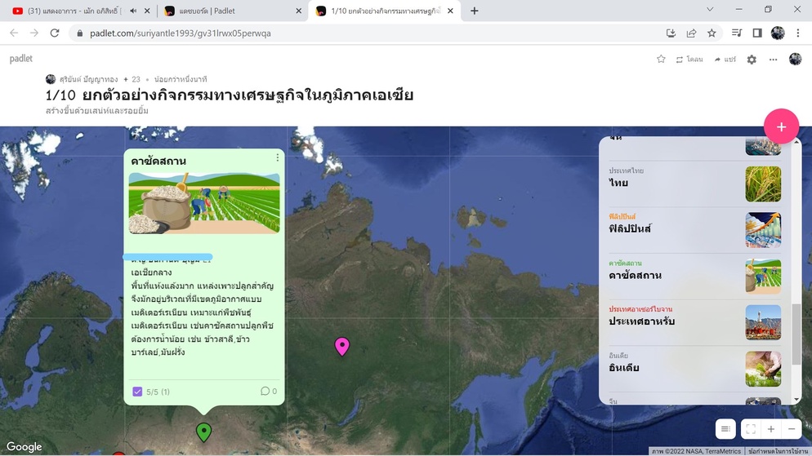Click the Google logo on map
The height and width of the screenshot is (456, 812).
25,447
